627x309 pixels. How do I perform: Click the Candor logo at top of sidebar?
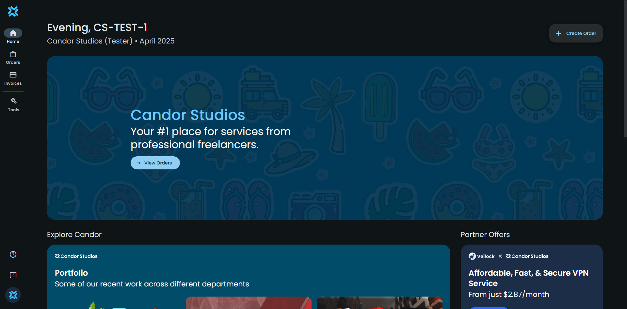[x=13, y=12]
